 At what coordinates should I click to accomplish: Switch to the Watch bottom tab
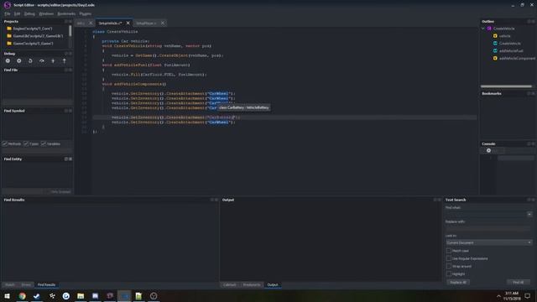click(10, 285)
